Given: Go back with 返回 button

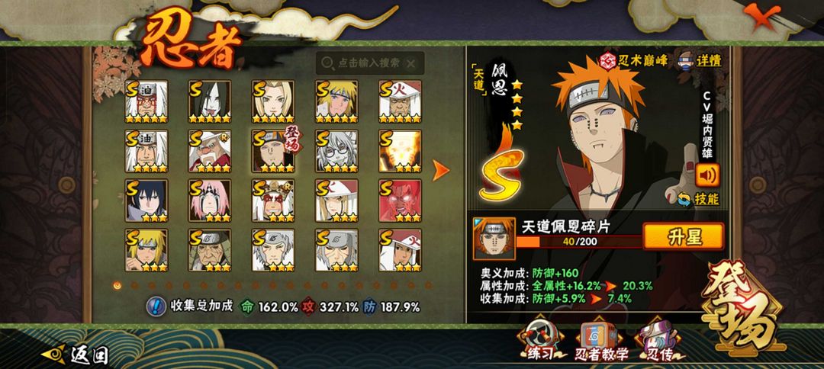Looking at the screenshot, I should (75, 355).
